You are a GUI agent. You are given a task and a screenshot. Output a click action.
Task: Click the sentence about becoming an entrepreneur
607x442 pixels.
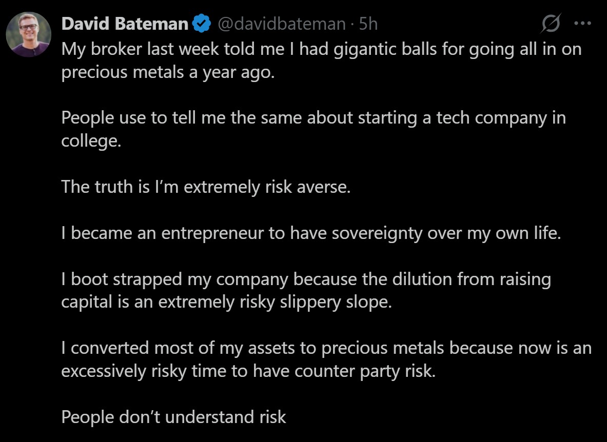[311, 233]
